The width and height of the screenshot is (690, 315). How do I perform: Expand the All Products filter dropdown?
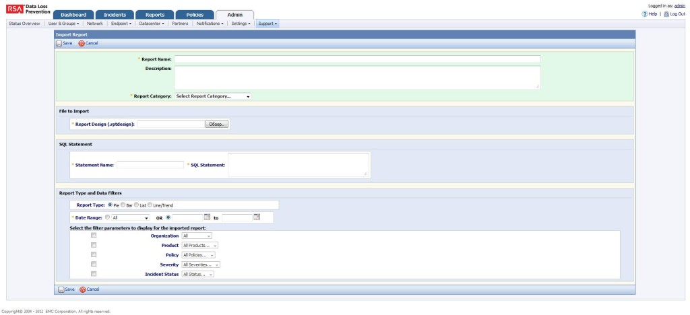(x=200, y=246)
